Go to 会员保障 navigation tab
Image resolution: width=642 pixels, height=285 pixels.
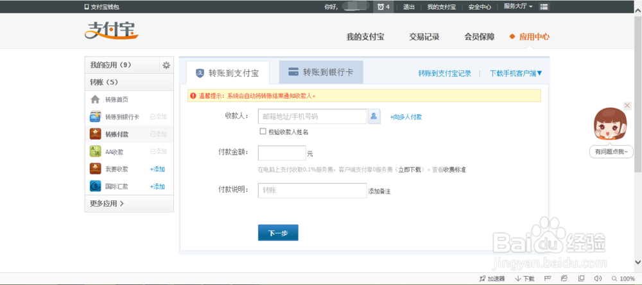click(x=480, y=37)
